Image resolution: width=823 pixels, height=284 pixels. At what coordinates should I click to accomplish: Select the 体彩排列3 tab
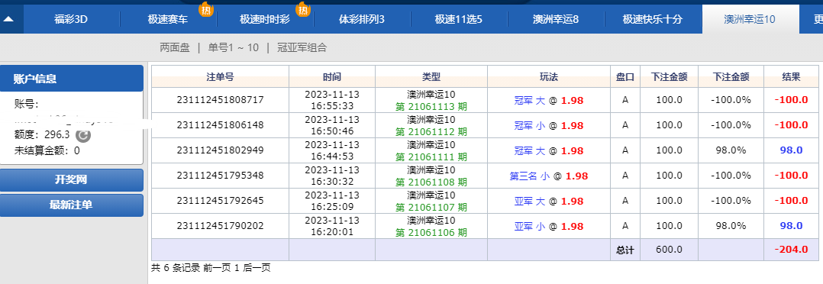click(x=362, y=20)
